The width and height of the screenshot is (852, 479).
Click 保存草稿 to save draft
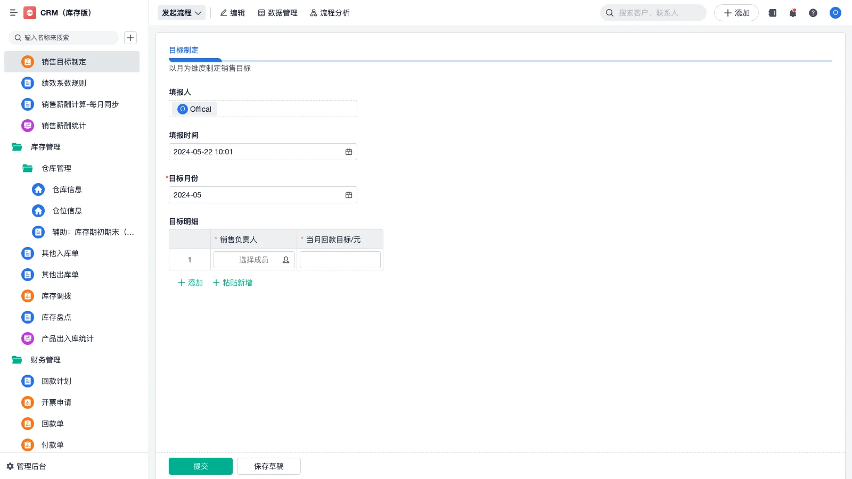268,466
